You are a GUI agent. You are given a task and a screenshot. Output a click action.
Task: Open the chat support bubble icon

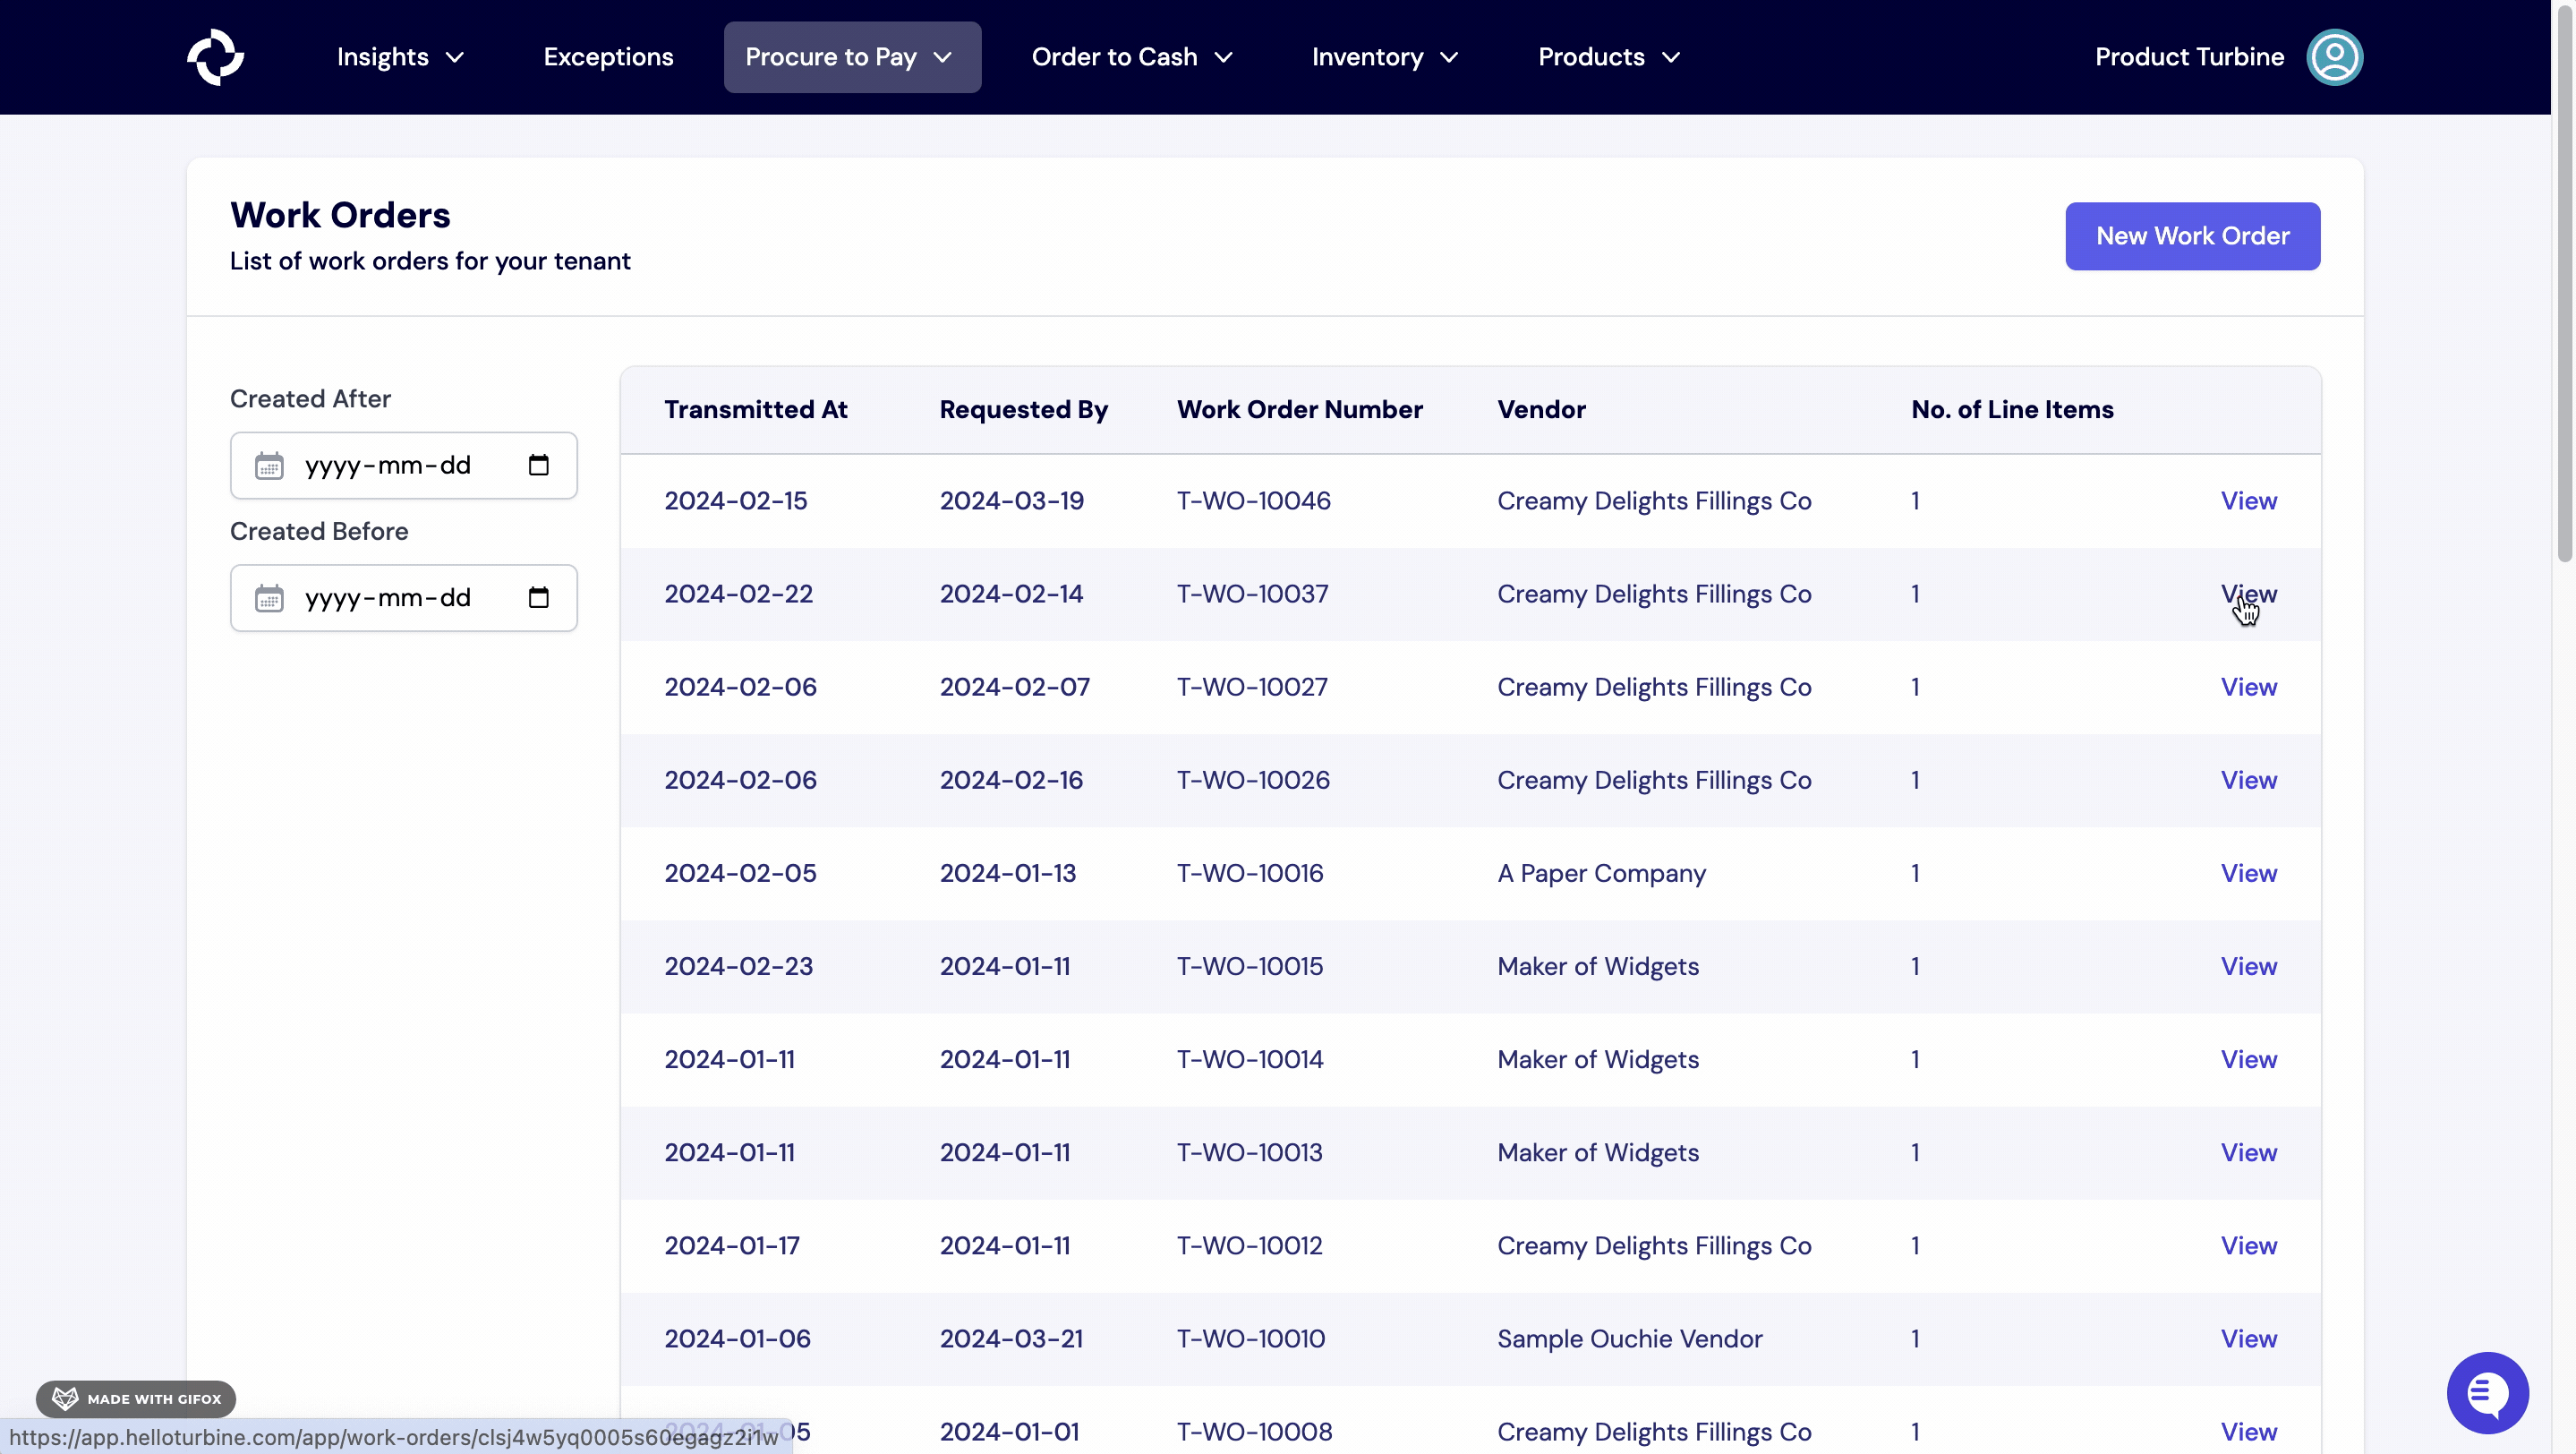pos(2487,1392)
